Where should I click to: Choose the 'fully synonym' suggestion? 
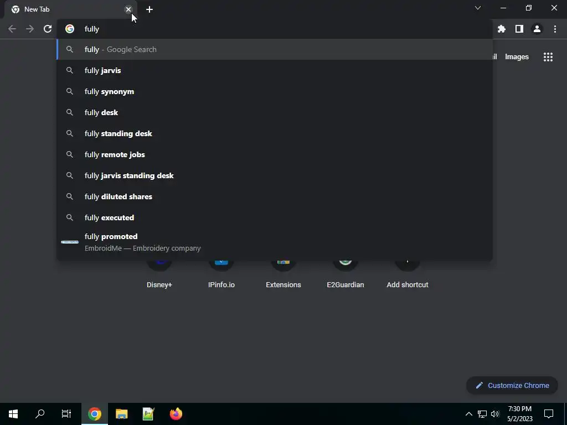pos(275,91)
